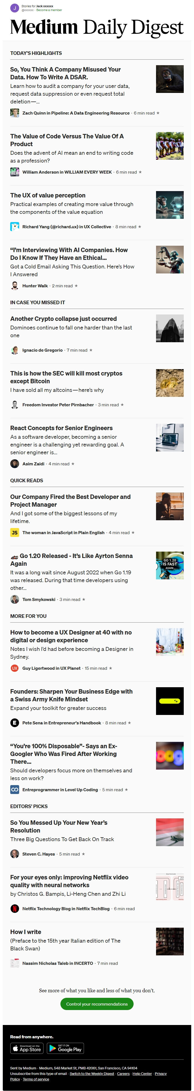Open How to become a UX Designer article
Viewport: 194px width, 1091px height.
(71, 636)
